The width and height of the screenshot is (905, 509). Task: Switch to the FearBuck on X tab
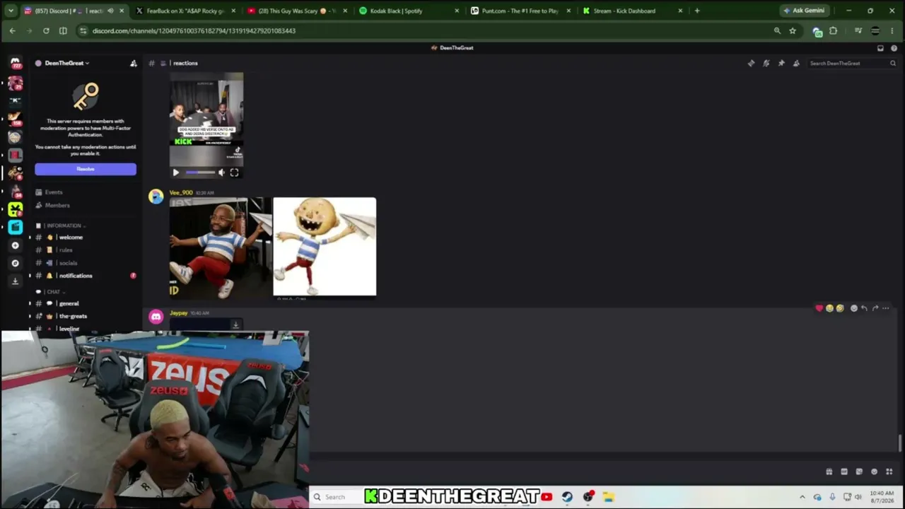click(x=185, y=11)
